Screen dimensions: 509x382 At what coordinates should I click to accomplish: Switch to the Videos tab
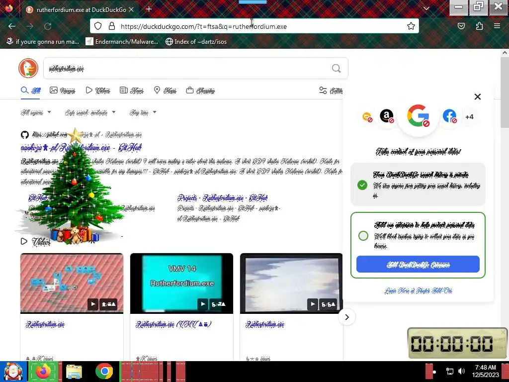(98, 91)
